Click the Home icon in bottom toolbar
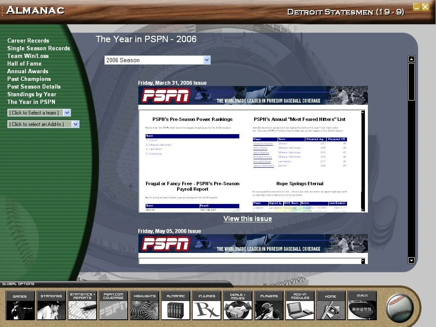436x327 pixels. 331,305
